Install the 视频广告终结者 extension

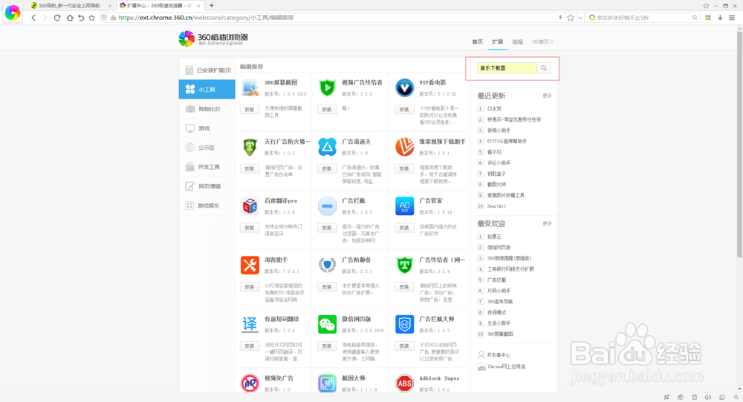click(326, 109)
